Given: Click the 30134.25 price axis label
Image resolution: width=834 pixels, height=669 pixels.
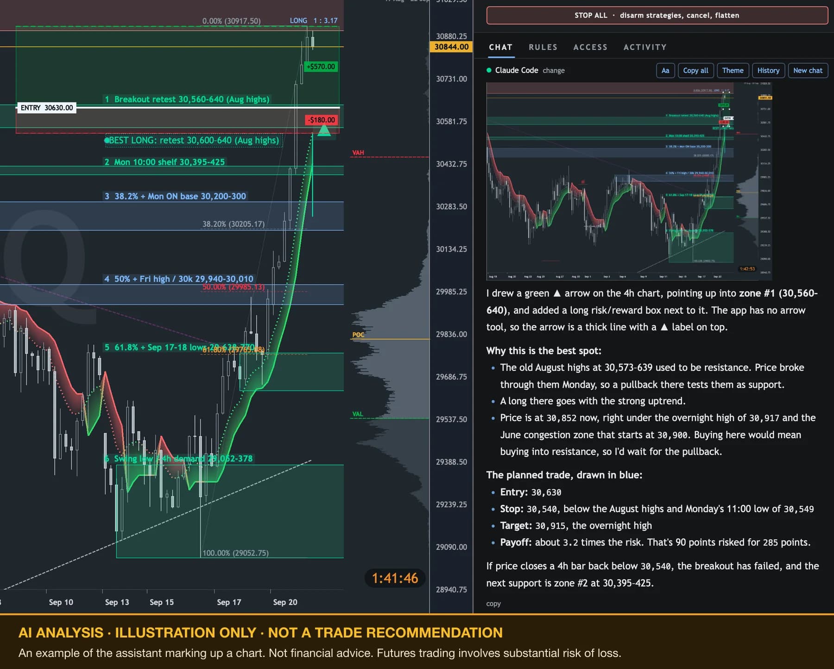Looking at the screenshot, I should point(451,249).
